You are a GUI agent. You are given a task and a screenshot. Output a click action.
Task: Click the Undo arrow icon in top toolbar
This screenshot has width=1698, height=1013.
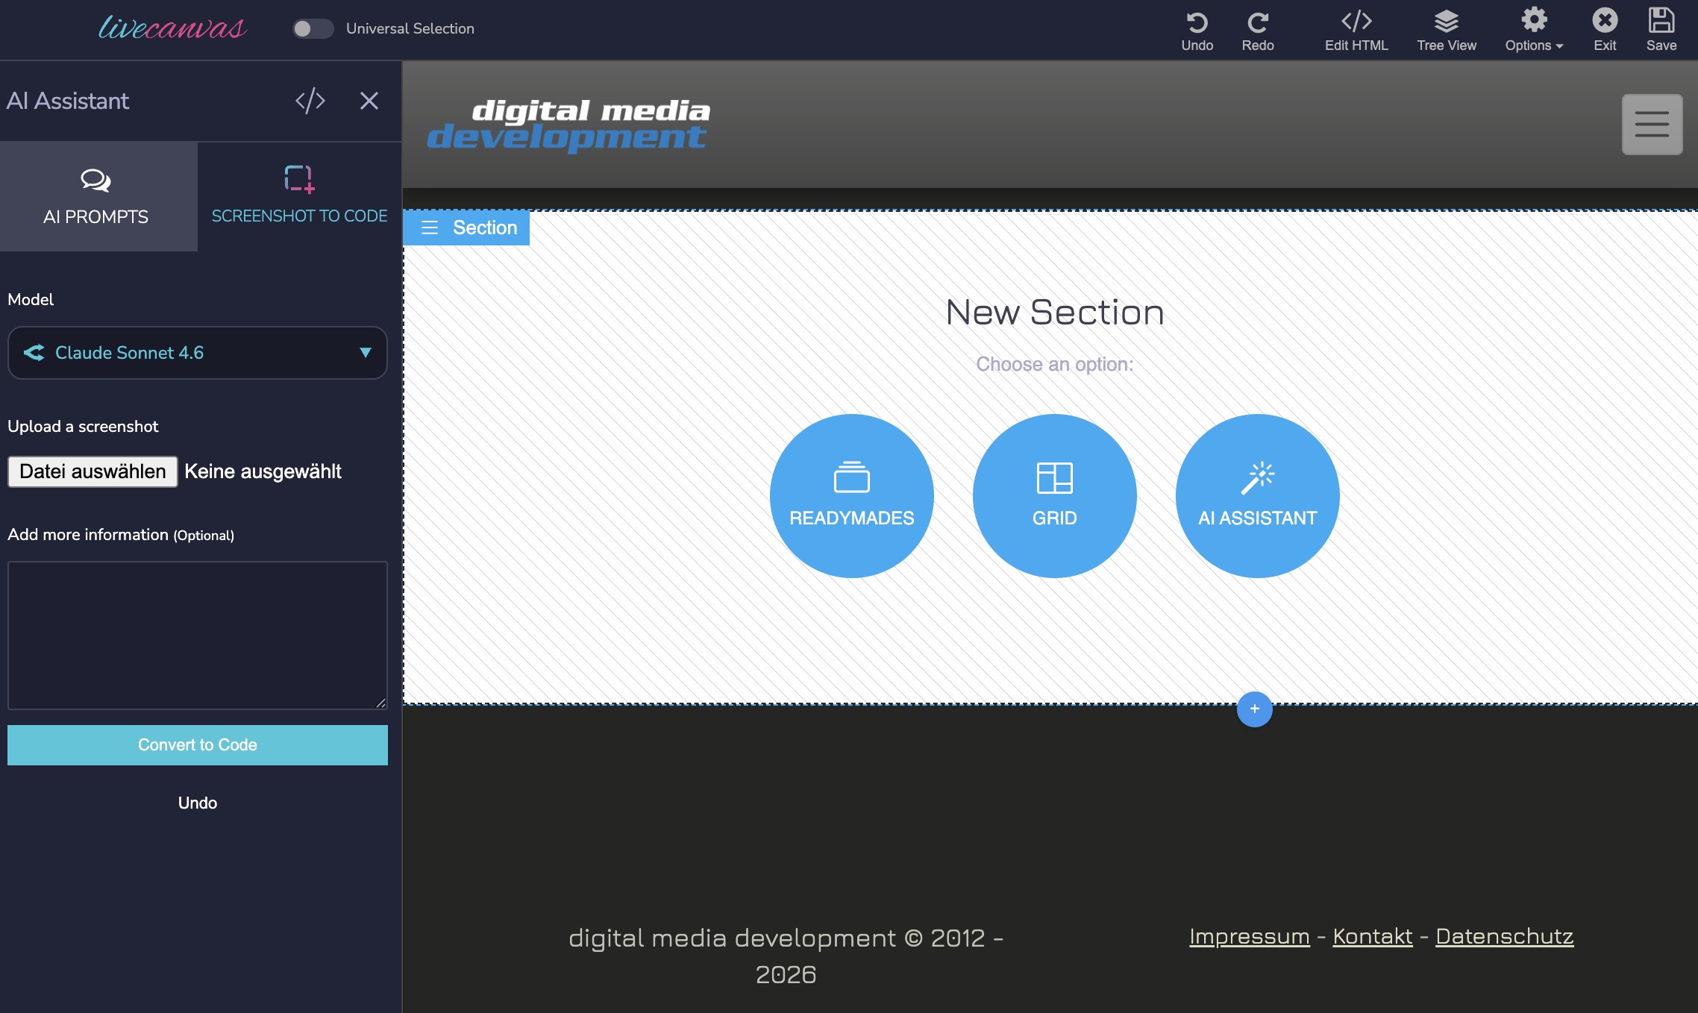pyautogui.click(x=1197, y=22)
